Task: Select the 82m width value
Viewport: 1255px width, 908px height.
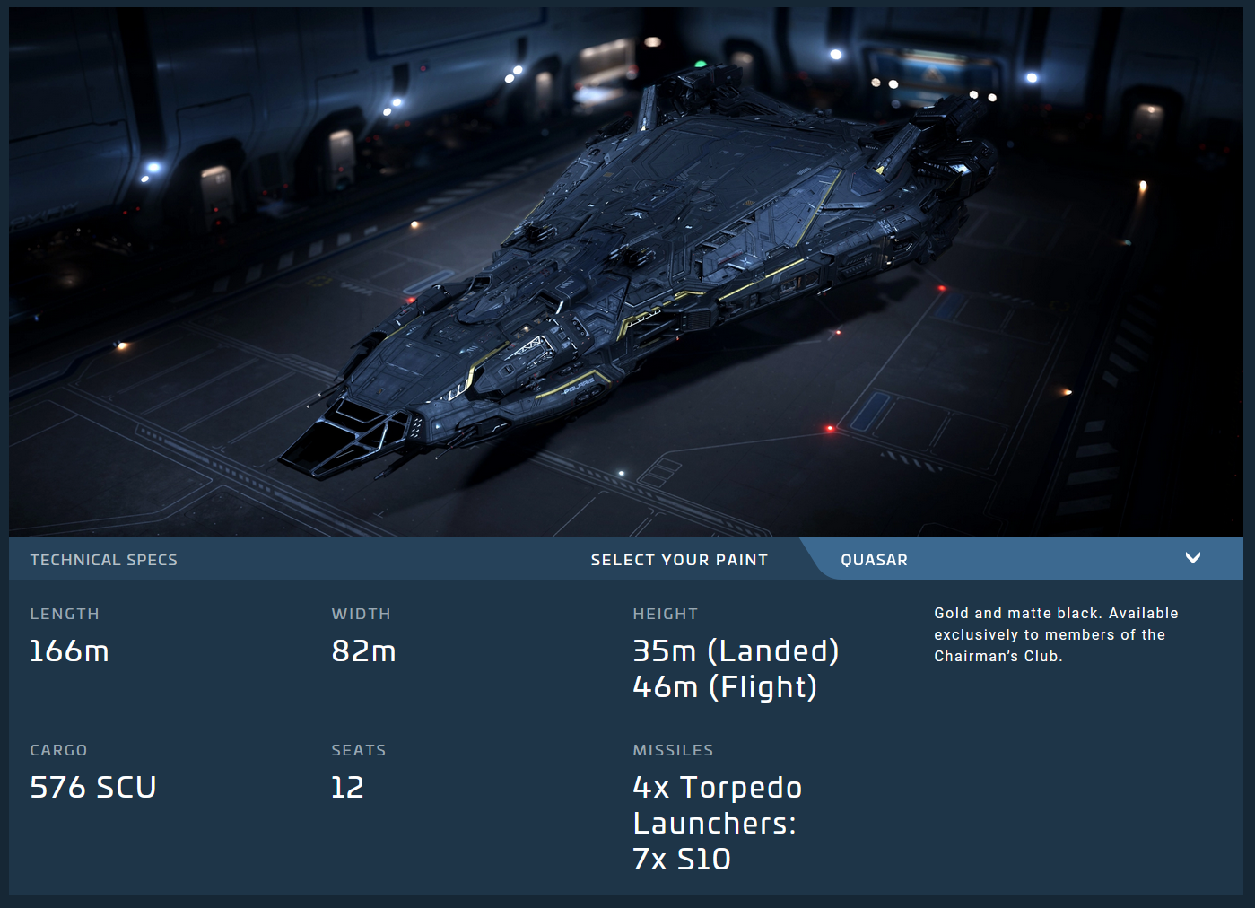Action: tap(363, 651)
